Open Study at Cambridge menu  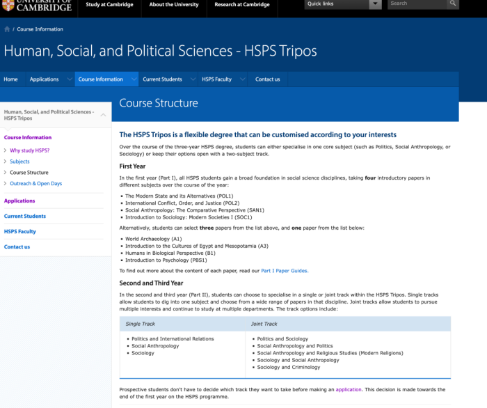pyautogui.click(x=109, y=5)
